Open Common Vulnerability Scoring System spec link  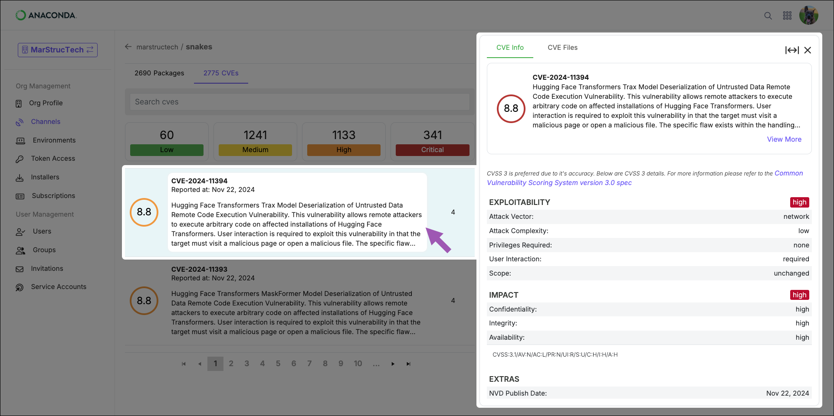(x=645, y=178)
